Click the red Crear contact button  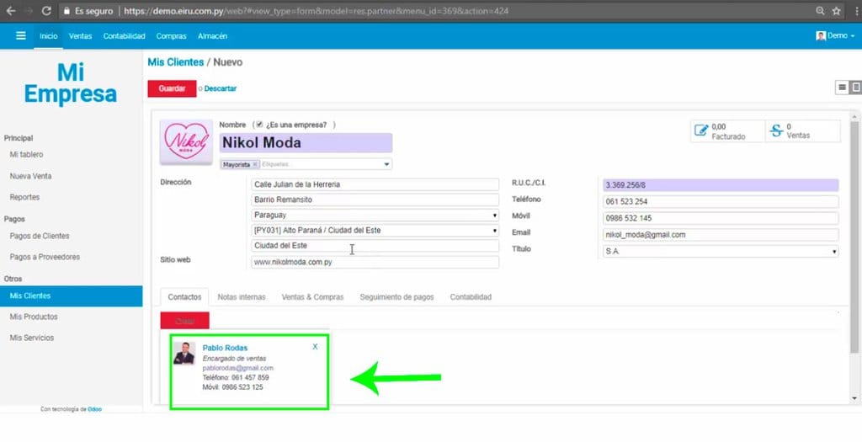point(184,321)
